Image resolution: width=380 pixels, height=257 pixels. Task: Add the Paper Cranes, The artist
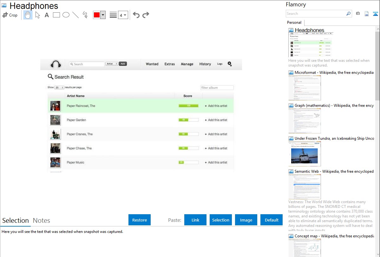pyautogui.click(x=216, y=134)
